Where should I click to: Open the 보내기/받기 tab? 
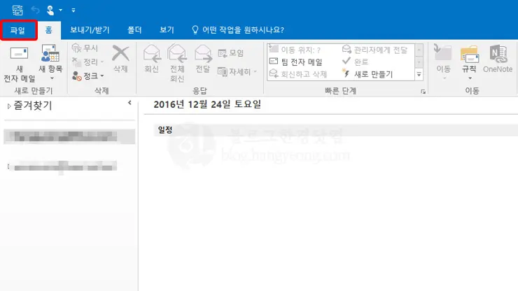(90, 30)
